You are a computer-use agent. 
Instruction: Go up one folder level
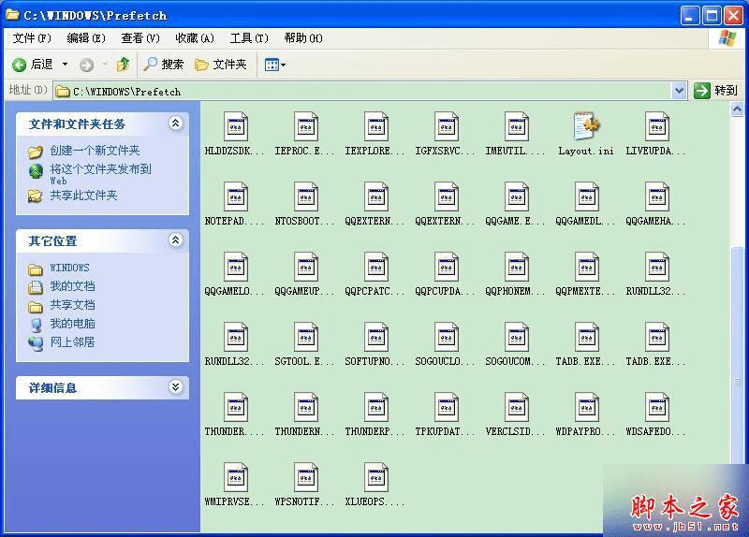124,65
